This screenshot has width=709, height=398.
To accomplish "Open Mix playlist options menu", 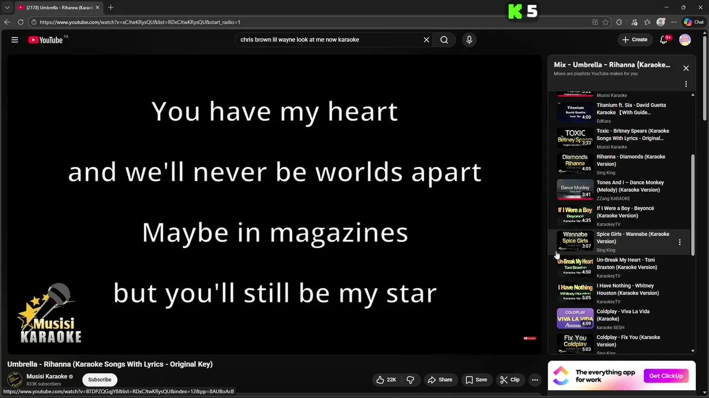I will (686, 84).
